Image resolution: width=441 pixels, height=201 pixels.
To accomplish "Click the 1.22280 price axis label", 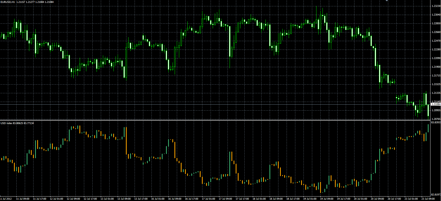I will click(436, 50).
